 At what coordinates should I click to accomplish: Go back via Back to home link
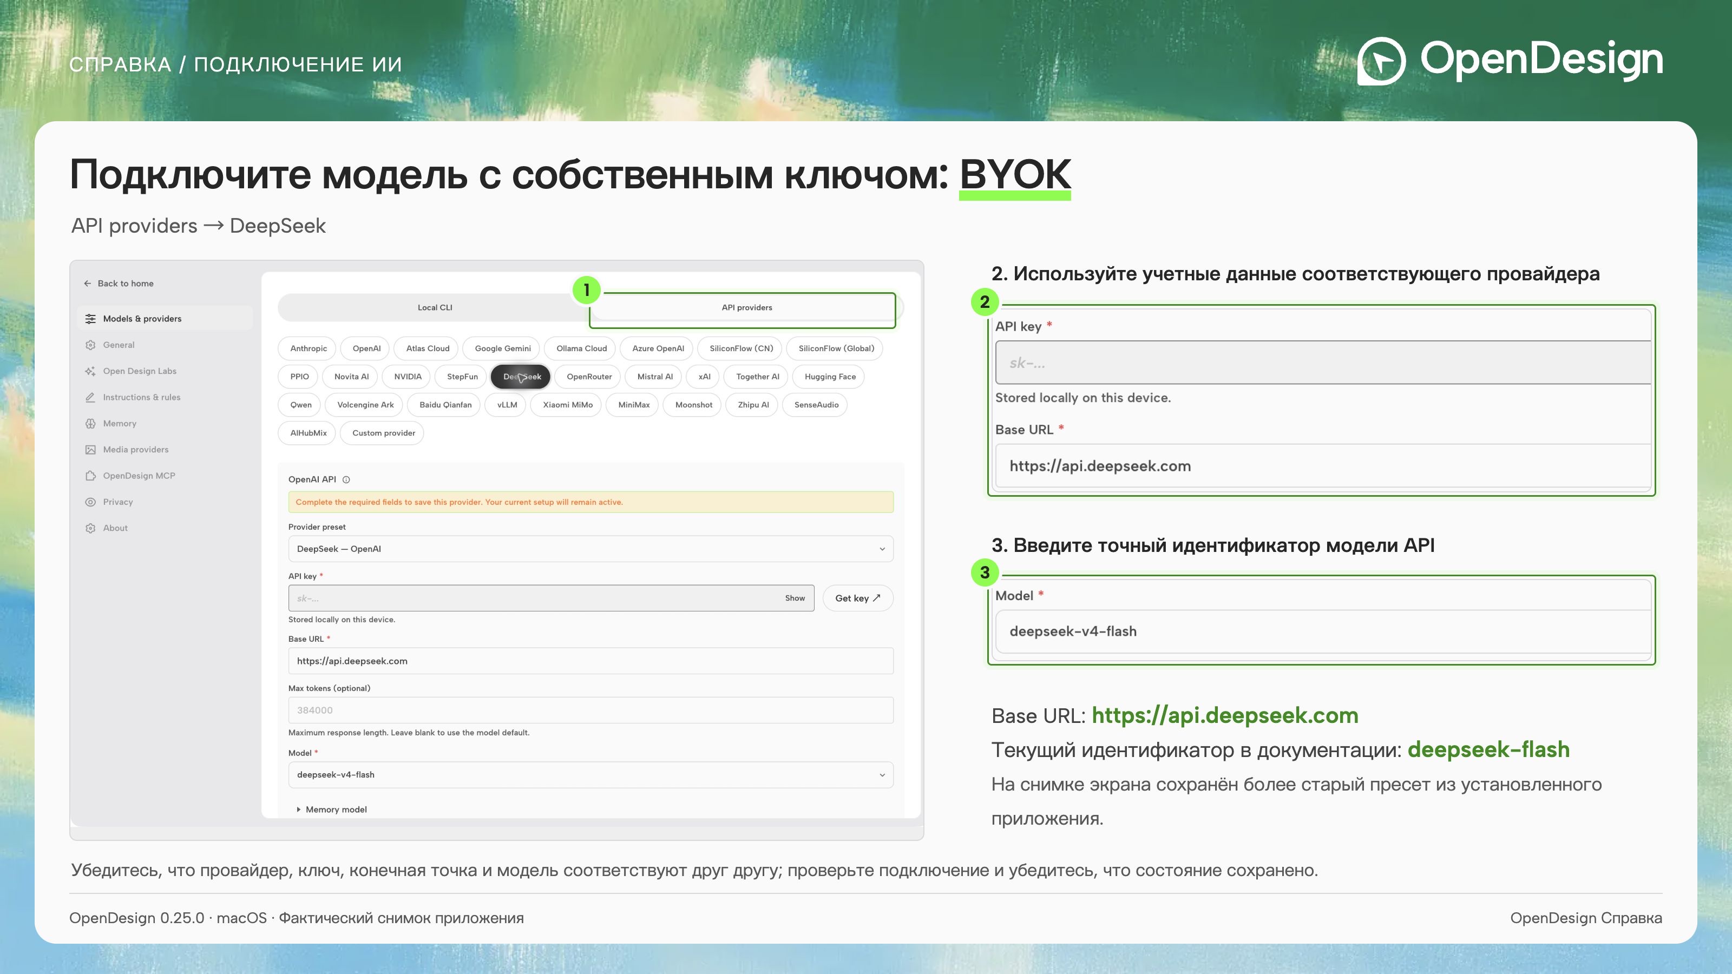(x=119, y=284)
